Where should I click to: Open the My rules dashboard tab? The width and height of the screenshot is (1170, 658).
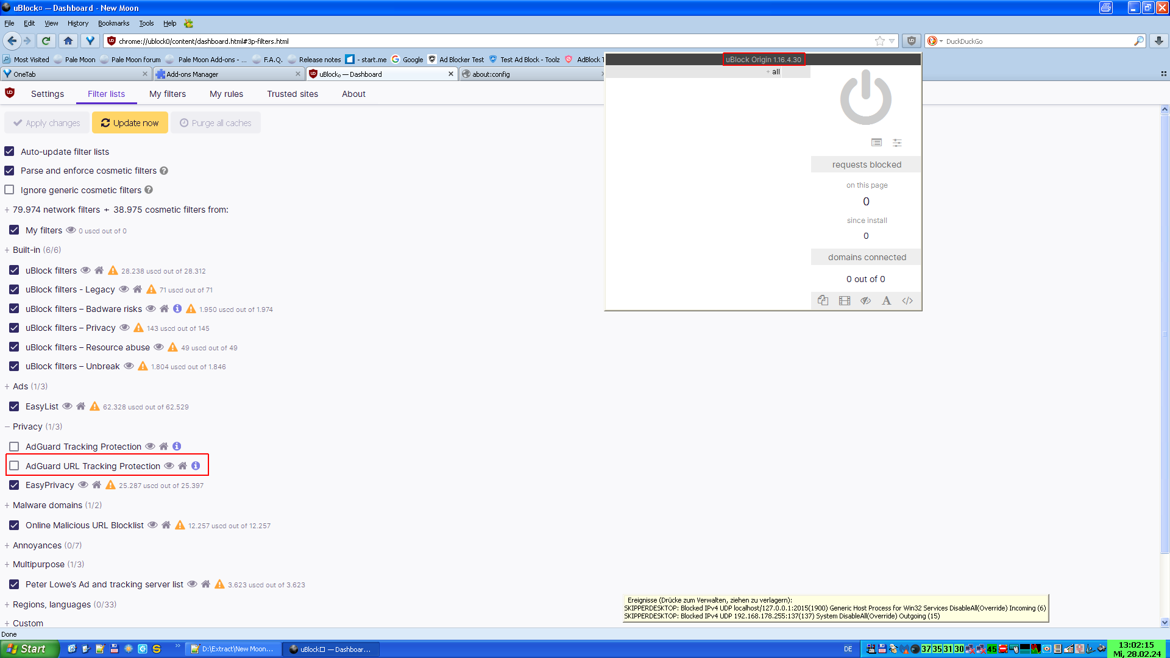point(226,94)
